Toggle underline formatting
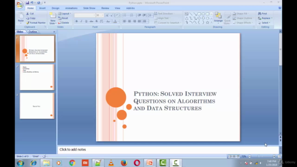The height and width of the screenshot is (167, 297). 86,21
